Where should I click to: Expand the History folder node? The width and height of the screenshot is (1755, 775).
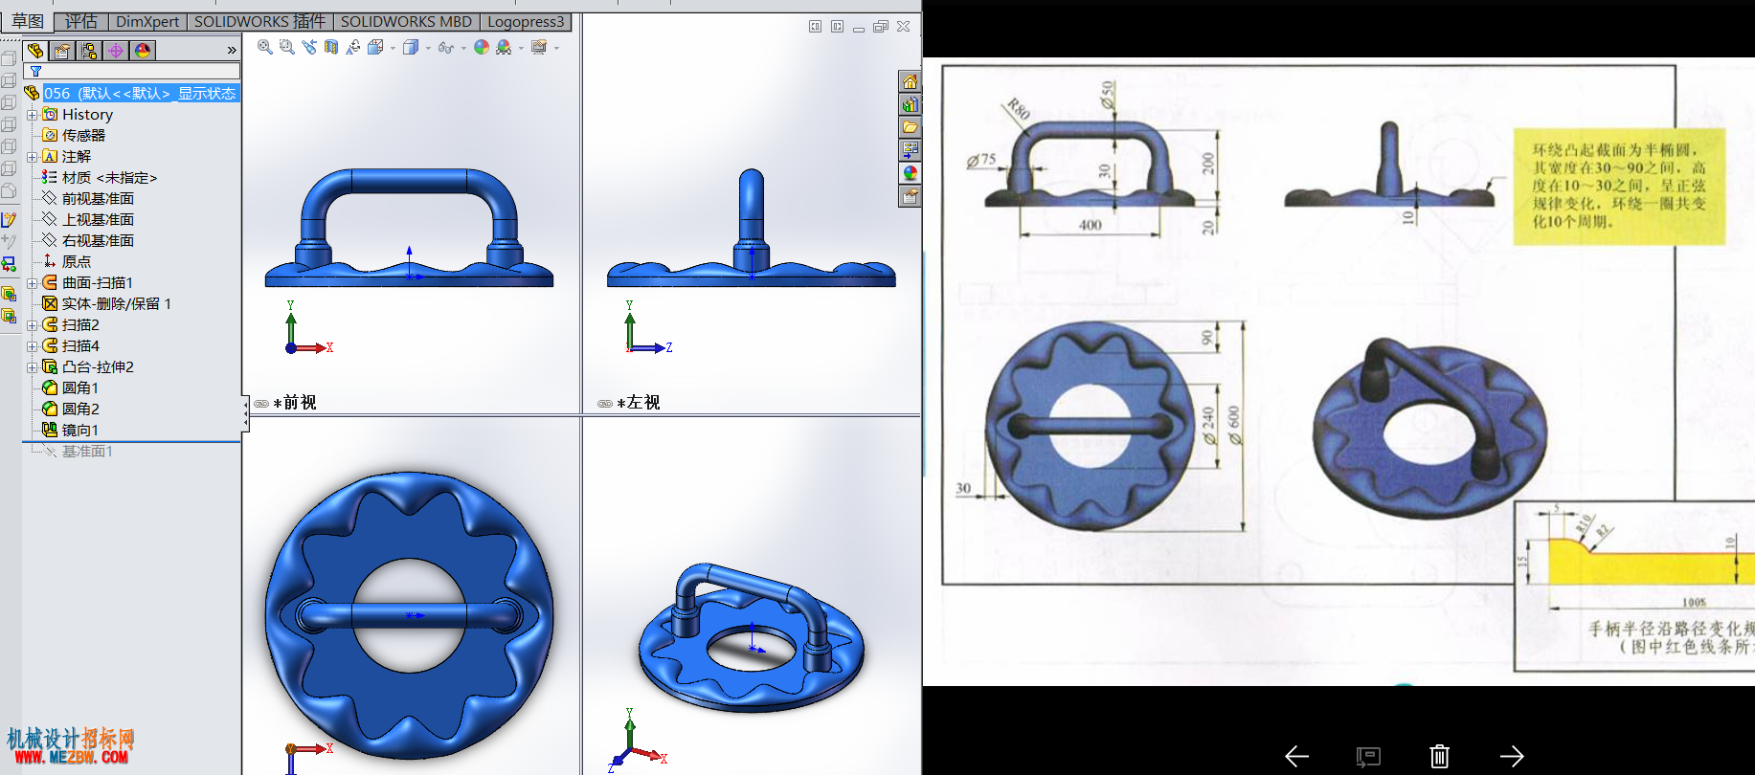pos(32,114)
